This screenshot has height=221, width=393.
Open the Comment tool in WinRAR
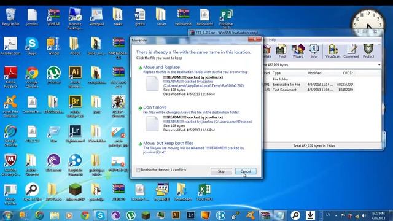pos(351,51)
